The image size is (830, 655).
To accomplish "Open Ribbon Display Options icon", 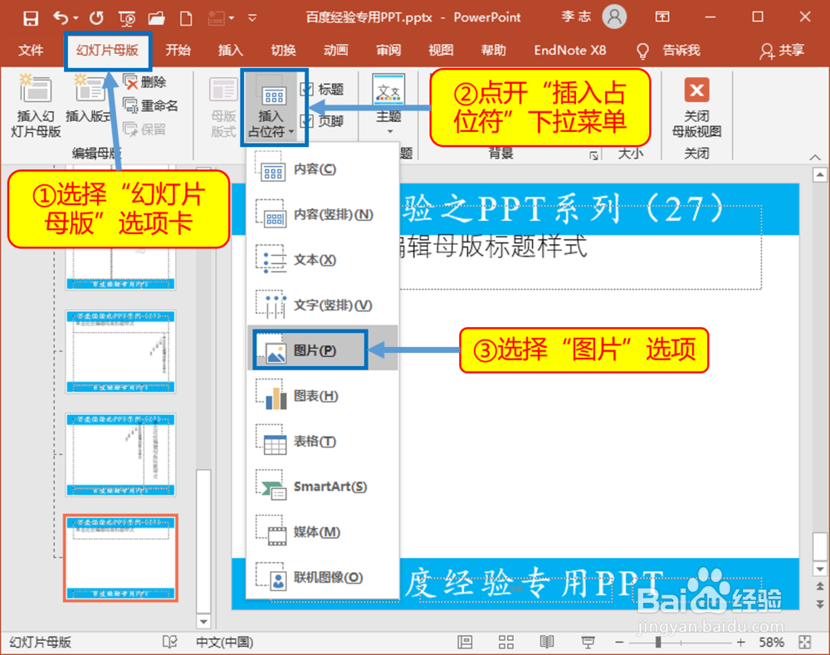I will coord(662,17).
